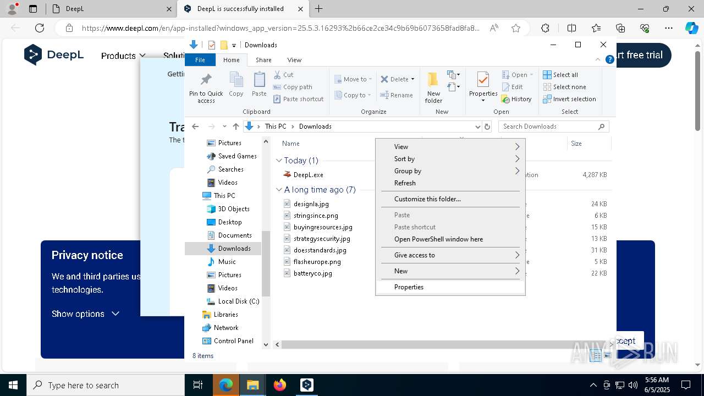Click the Explorer Help question icon
This screenshot has width=704, height=396.
609,60
